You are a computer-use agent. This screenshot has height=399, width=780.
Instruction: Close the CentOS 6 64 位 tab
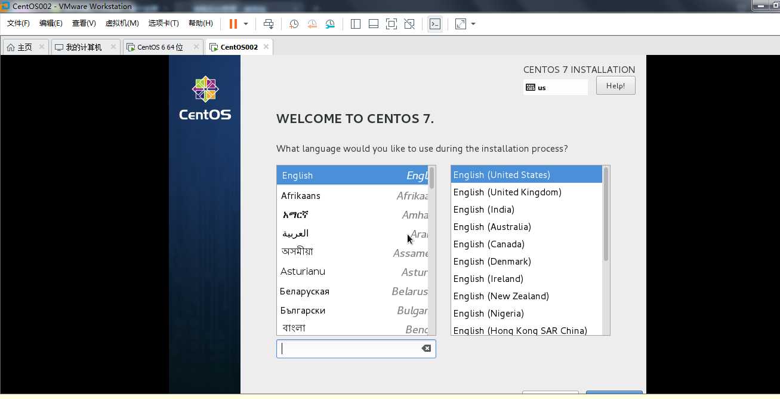(x=196, y=47)
